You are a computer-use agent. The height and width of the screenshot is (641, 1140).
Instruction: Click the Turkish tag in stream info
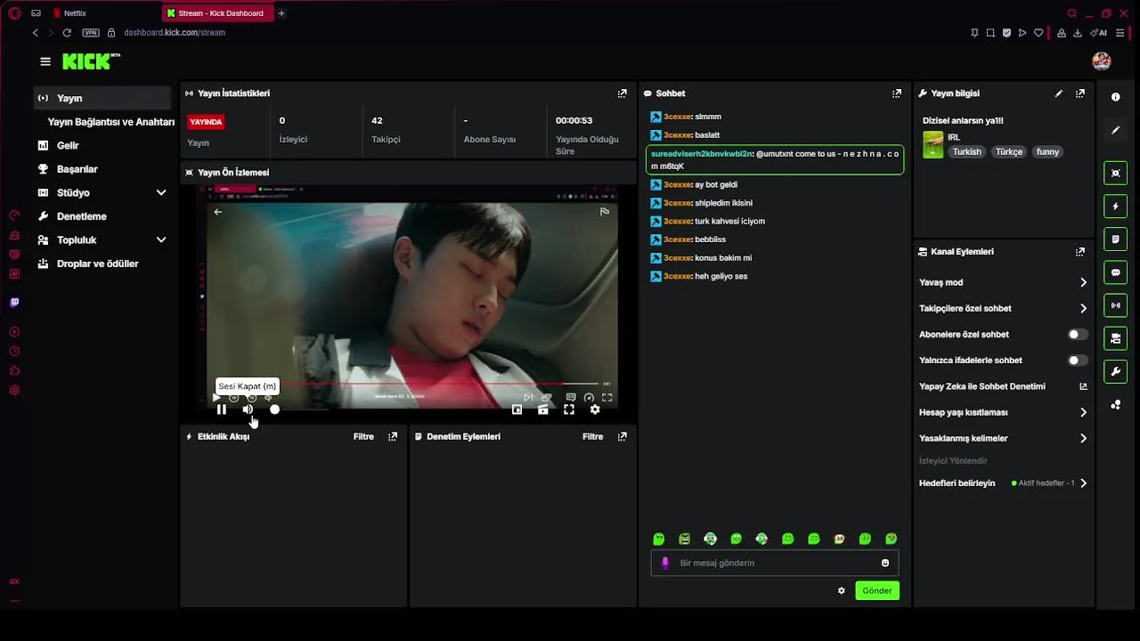(x=966, y=152)
